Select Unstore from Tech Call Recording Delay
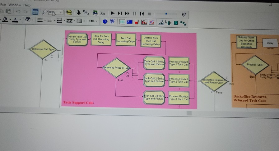Viewport: 279px width, 151px height. pyautogui.click(x=151, y=41)
